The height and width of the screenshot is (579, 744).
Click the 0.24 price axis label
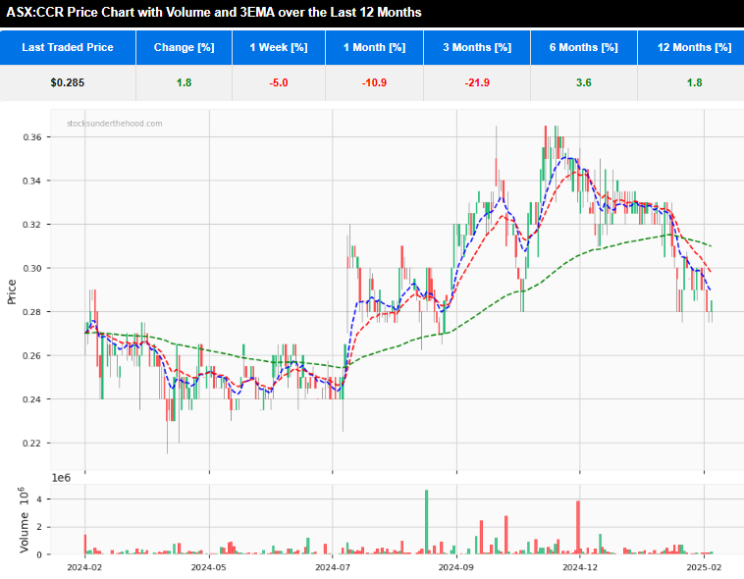click(x=32, y=399)
